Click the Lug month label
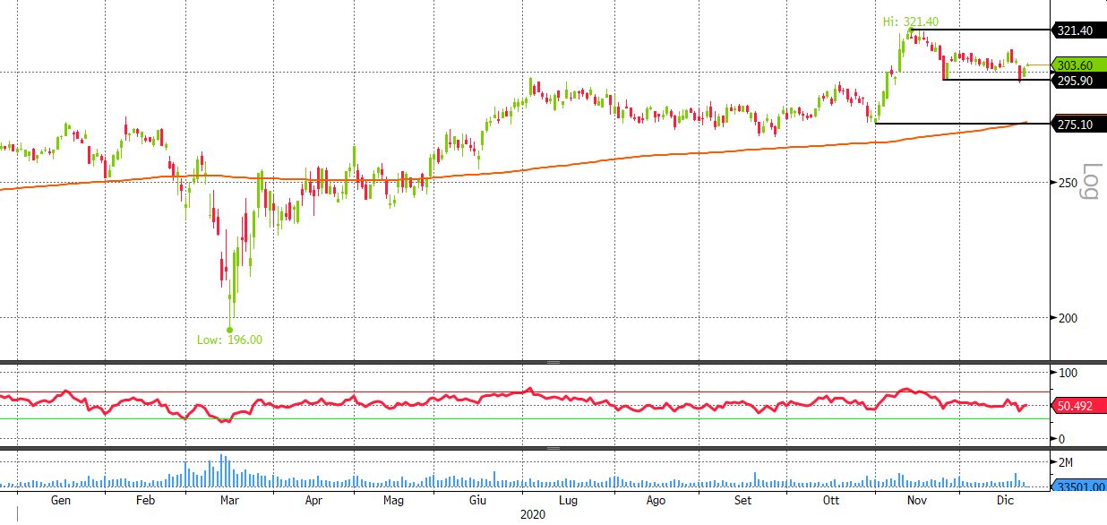 [x=569, y=501]
